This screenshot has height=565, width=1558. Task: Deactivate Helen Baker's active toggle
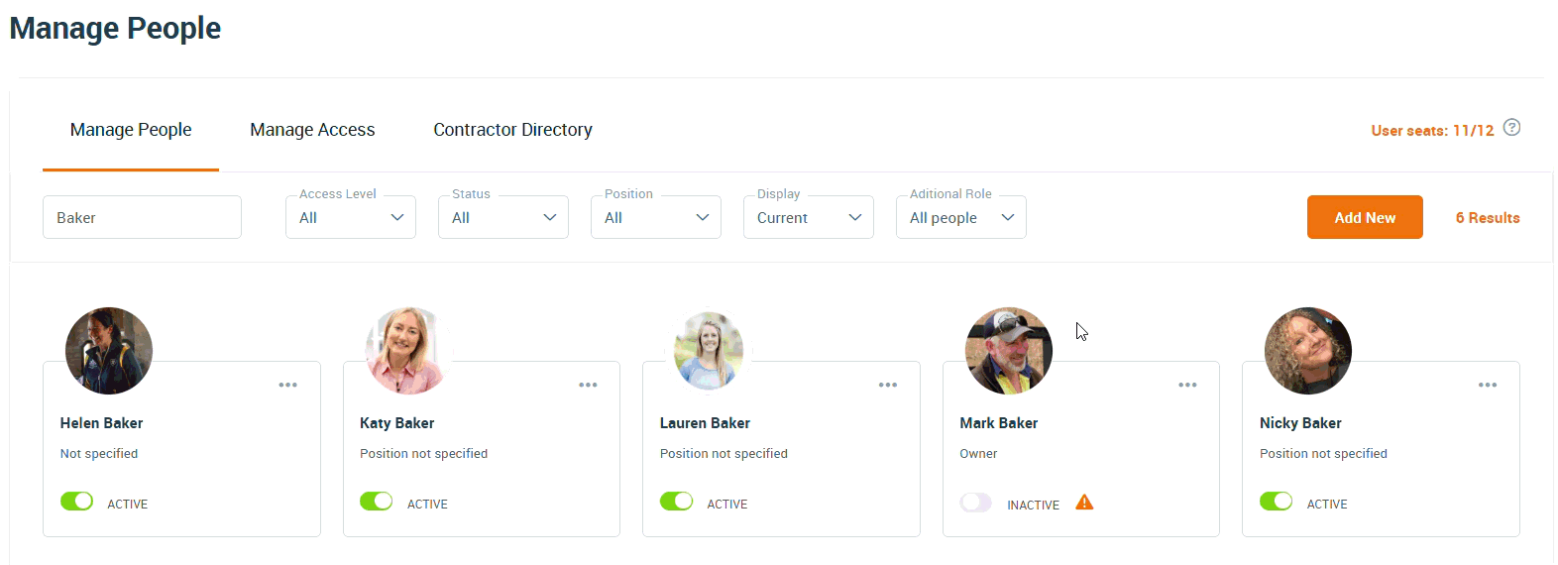77,502
